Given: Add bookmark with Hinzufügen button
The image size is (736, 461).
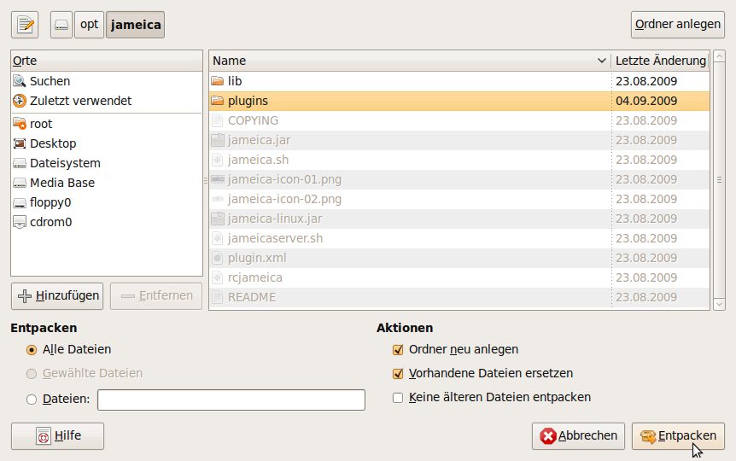Looking at the screenshot, I should (x=57, y=296).
